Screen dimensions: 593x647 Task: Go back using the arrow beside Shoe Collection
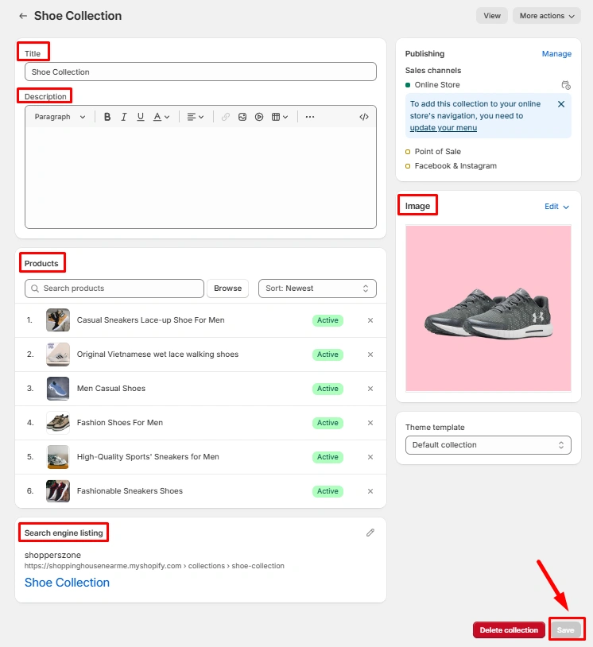(x=23, y=16)
